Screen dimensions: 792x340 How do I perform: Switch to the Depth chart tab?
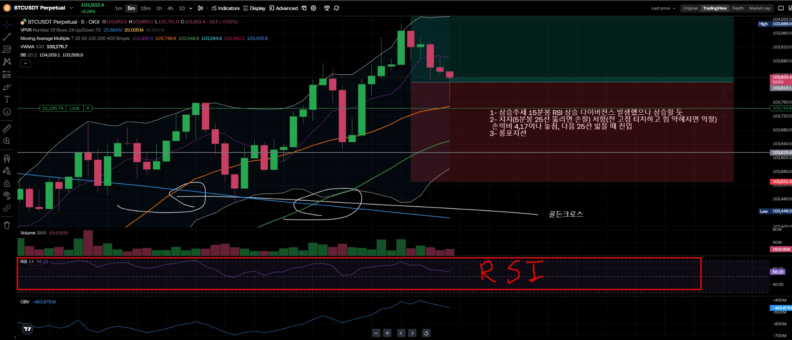point(737,8)
